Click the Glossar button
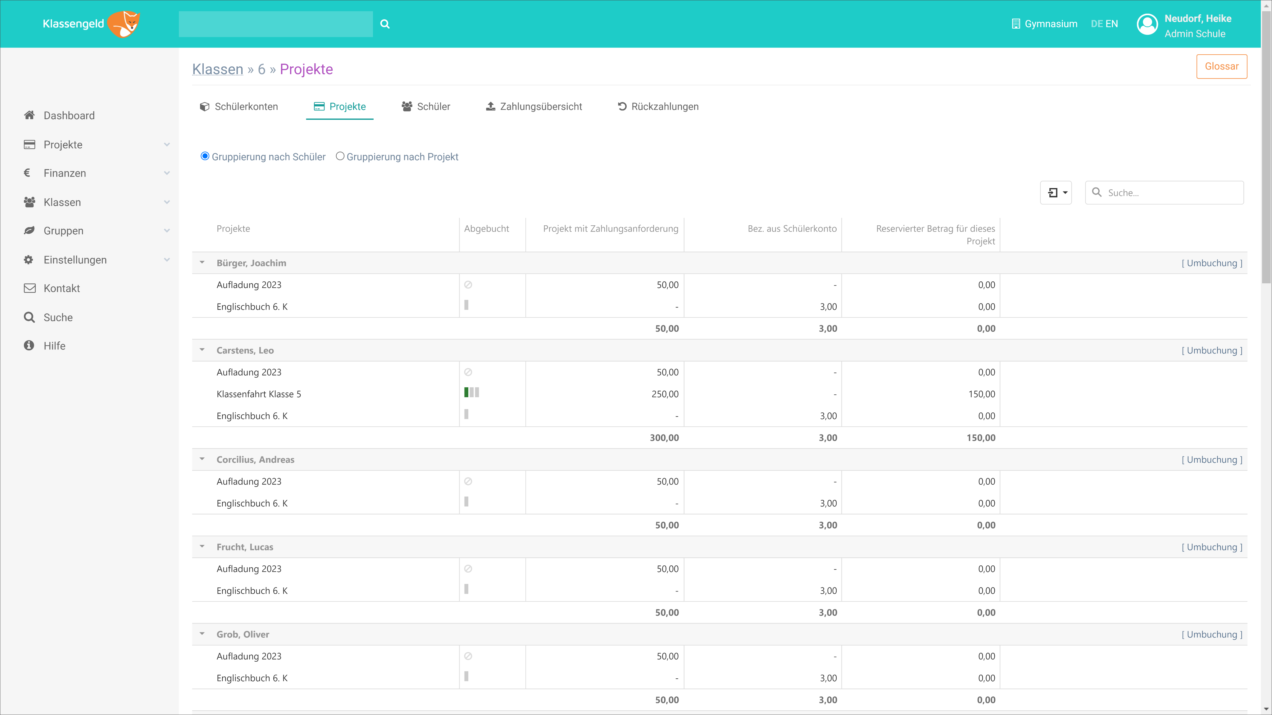This screenshot has height=715, width=1272. point(1222,66)
